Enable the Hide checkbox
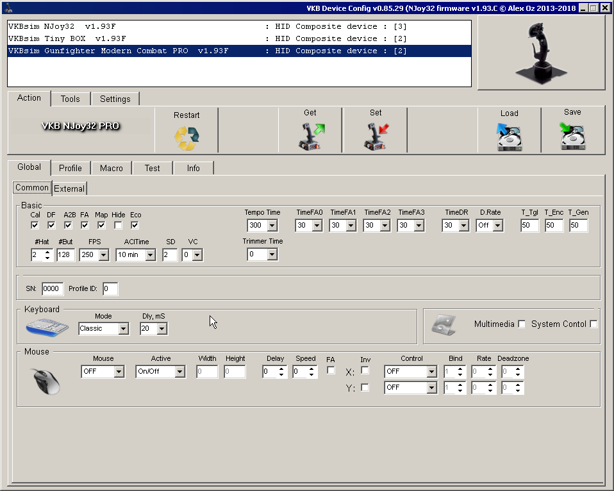 pos(118,225)
